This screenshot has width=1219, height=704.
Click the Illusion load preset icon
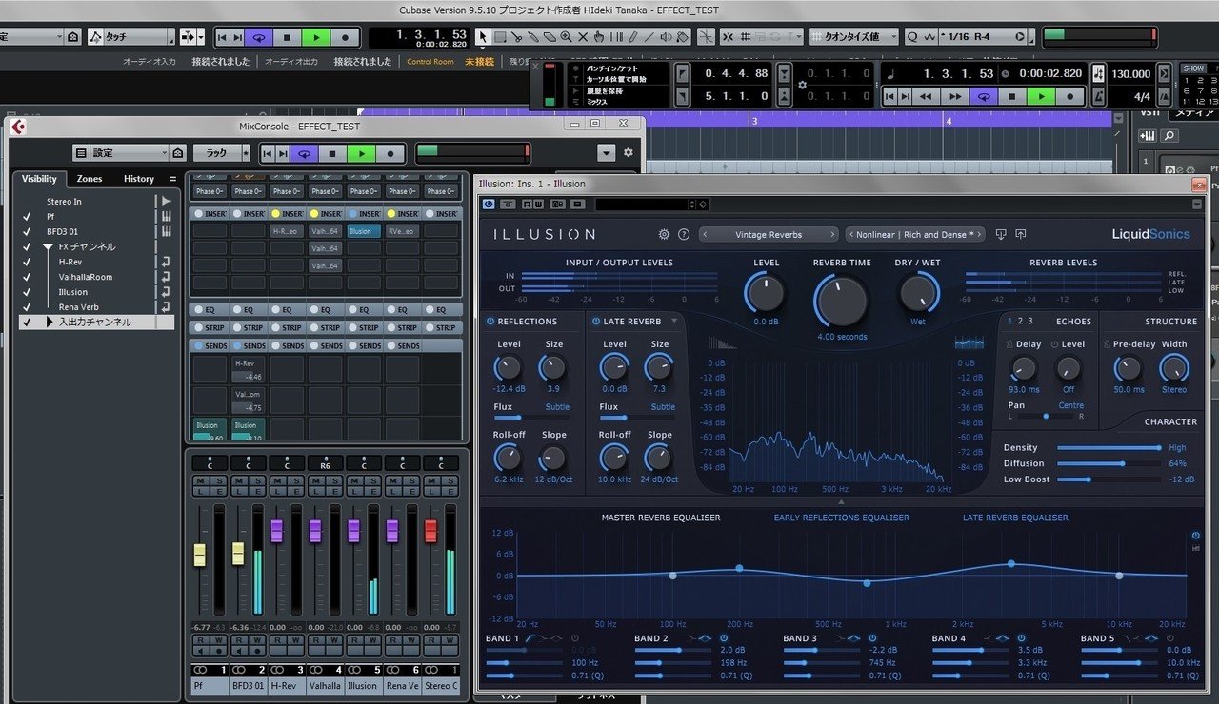click(1001, 234)
